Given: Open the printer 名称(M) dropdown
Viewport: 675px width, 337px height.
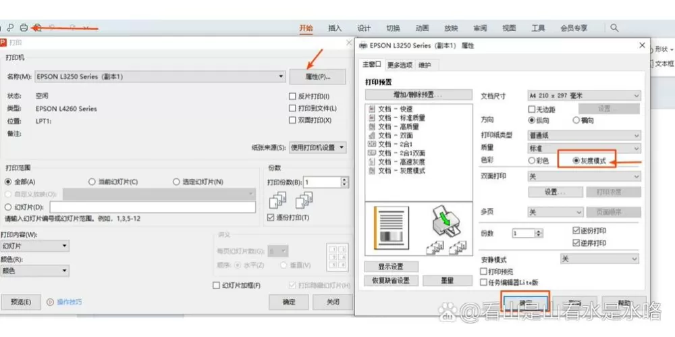Looking at the screenshot, I should (160, 77).
